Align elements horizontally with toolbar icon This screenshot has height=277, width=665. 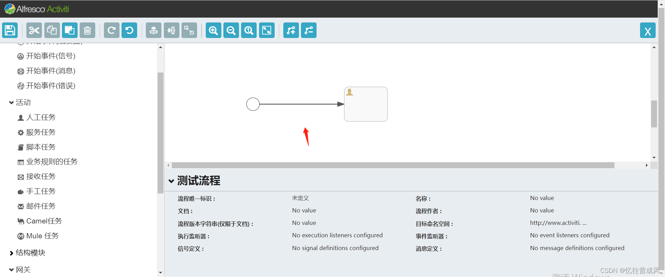click(171, 30)
